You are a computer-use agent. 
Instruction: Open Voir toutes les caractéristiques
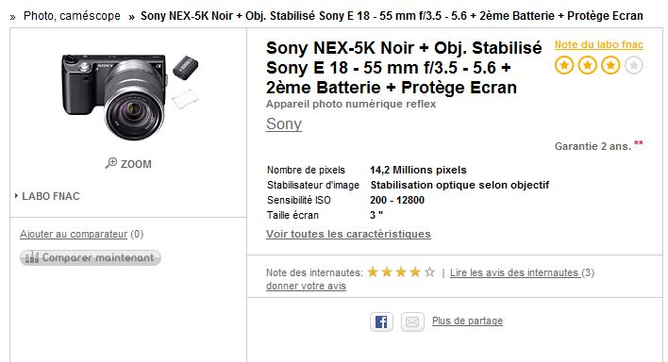point(348,234)
